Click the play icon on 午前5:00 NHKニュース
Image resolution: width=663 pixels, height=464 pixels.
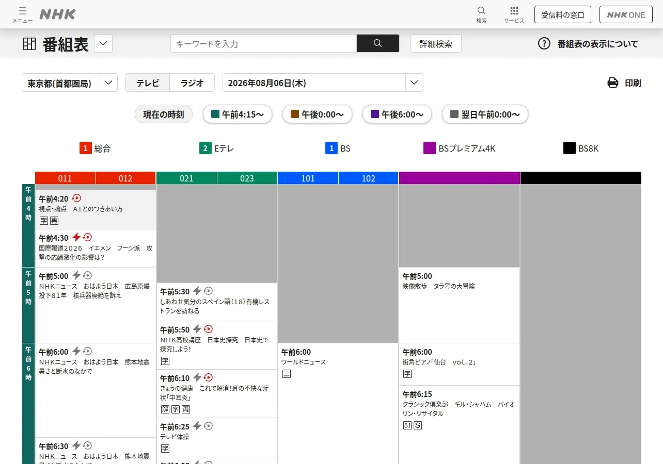87,275
